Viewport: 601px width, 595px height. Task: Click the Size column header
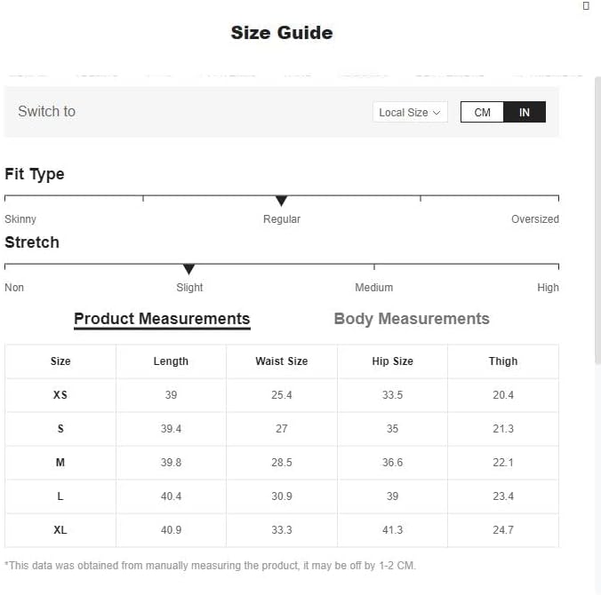coord(60,361)
